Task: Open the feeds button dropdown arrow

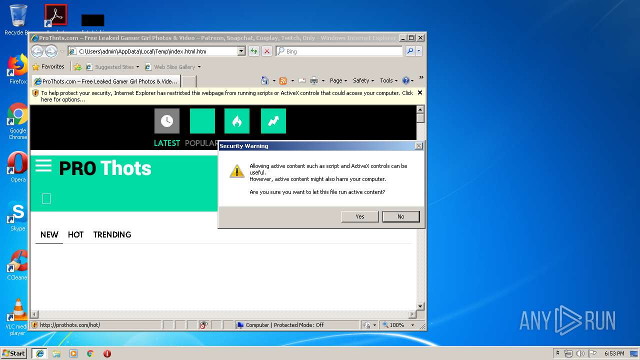Action: coord(292,80)
